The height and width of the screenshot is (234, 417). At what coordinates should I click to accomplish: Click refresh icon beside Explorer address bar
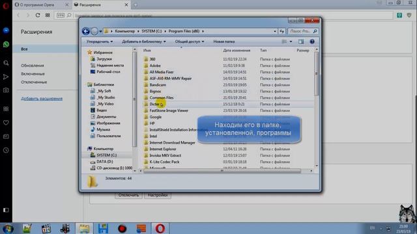[x=281, y=31]
